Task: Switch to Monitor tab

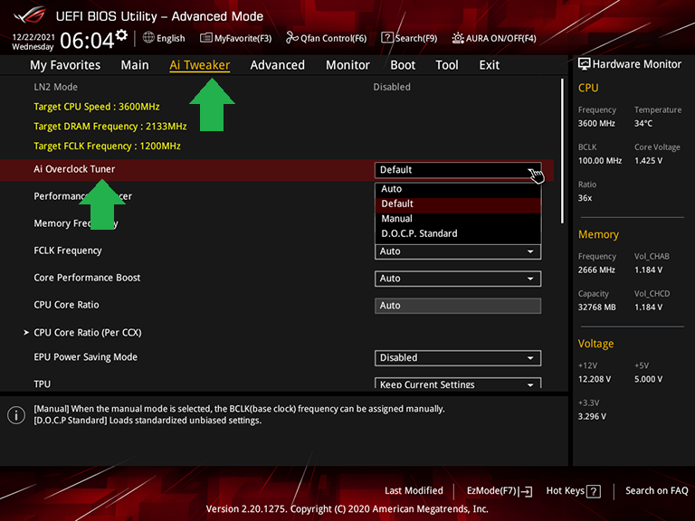Action: 347,65
